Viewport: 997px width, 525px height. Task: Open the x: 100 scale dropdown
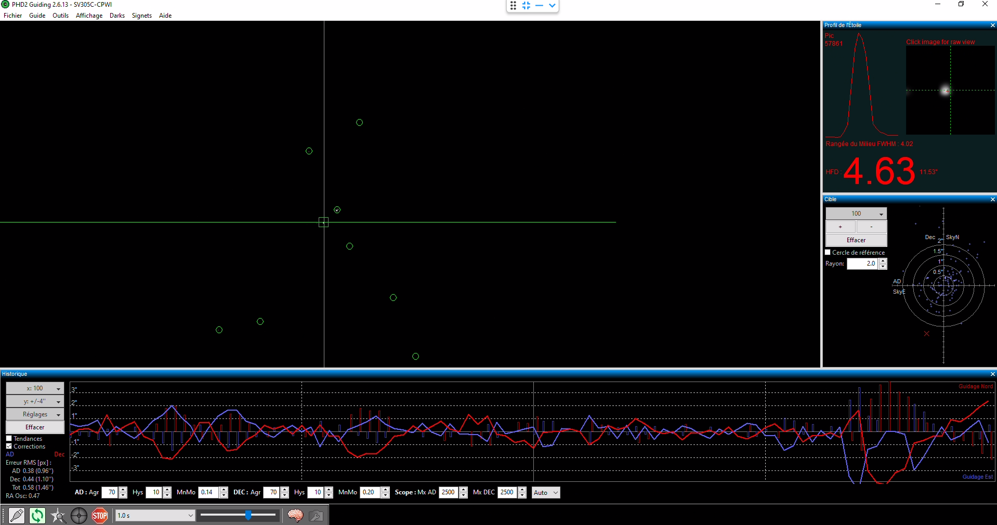[x=35, y=388]
